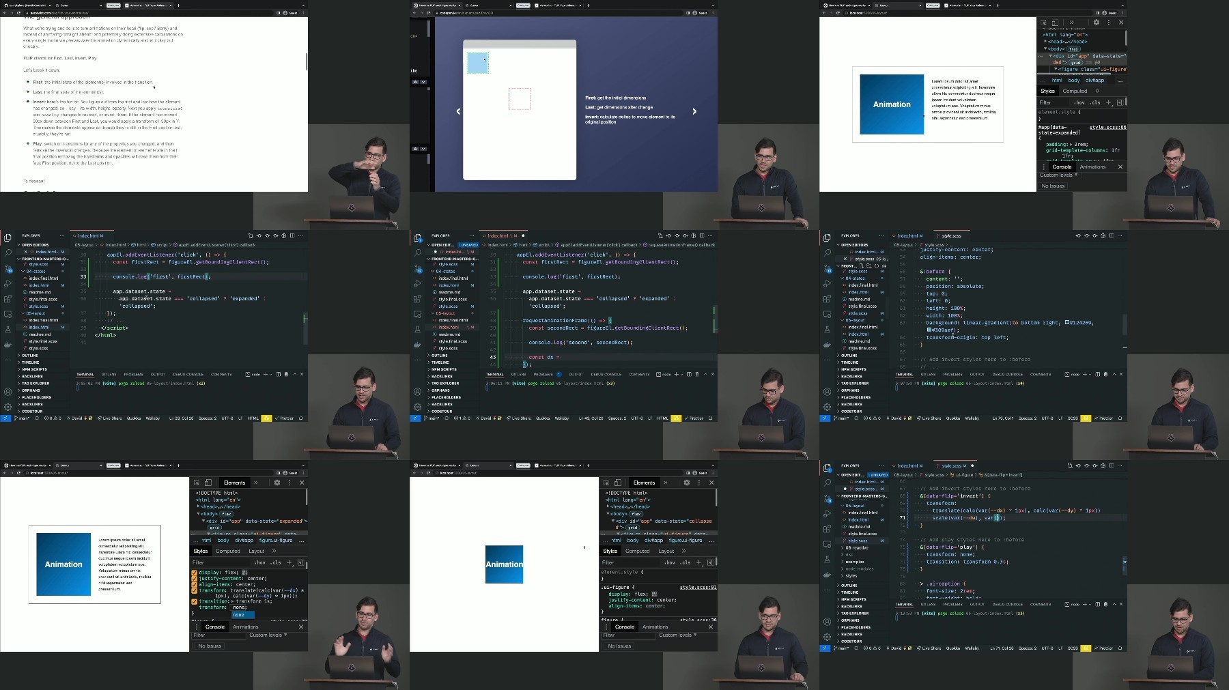Open Testing flask icon in middle-left VS Code

8,330
